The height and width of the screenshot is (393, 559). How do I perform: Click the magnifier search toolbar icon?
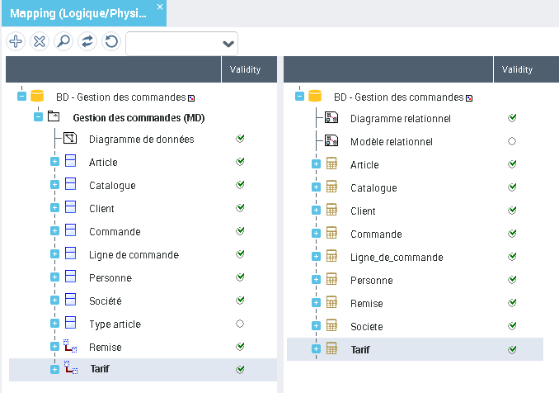coord(63,42)
